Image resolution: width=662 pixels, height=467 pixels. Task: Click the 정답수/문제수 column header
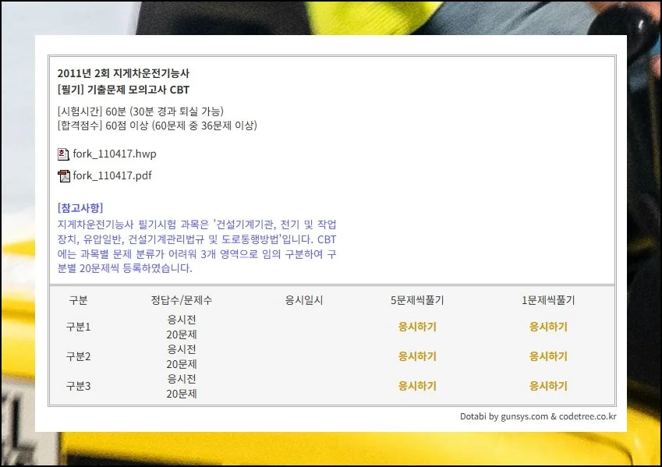[182, 300]
